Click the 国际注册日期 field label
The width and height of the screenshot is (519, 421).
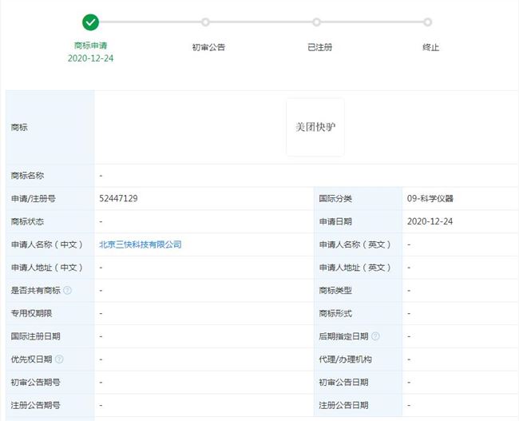pyautogui.click(x=35, y=336)
